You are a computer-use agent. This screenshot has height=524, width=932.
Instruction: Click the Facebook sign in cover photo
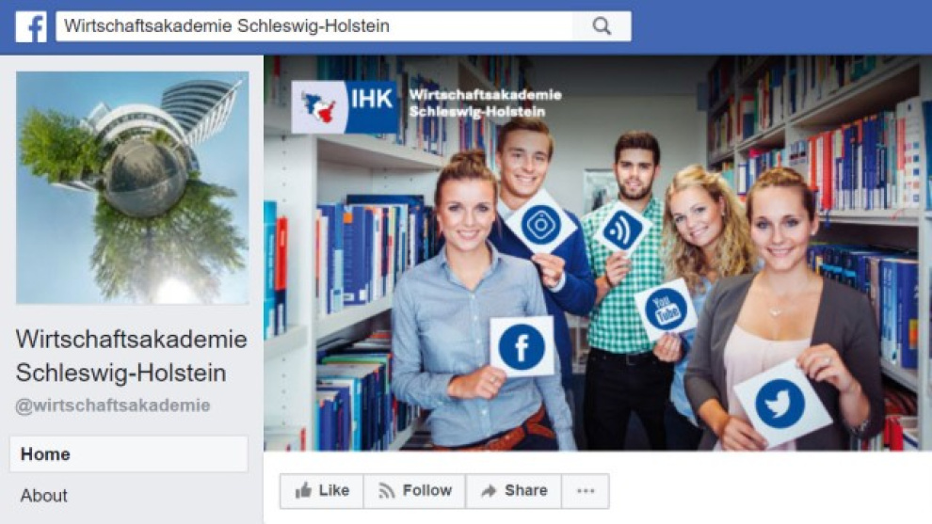tap(522, 347)
